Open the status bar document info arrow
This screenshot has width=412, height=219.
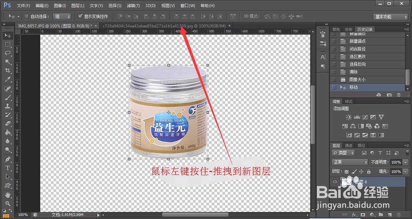98,215
